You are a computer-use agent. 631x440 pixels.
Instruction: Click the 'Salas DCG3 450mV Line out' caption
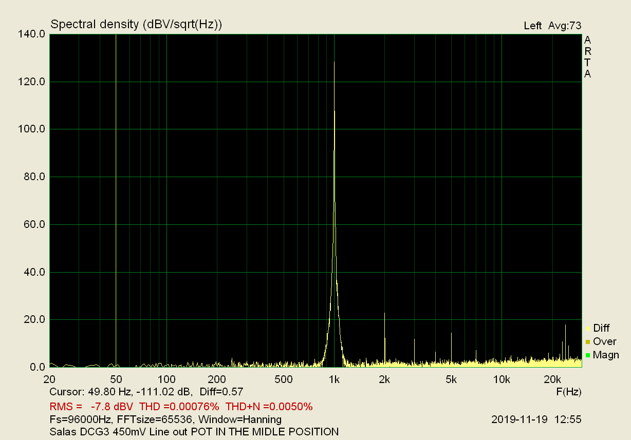click(119, 432)
